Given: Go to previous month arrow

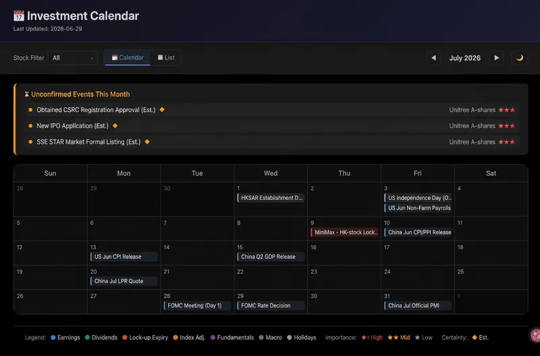Looking at the screenshot, I should coord(433,58).
